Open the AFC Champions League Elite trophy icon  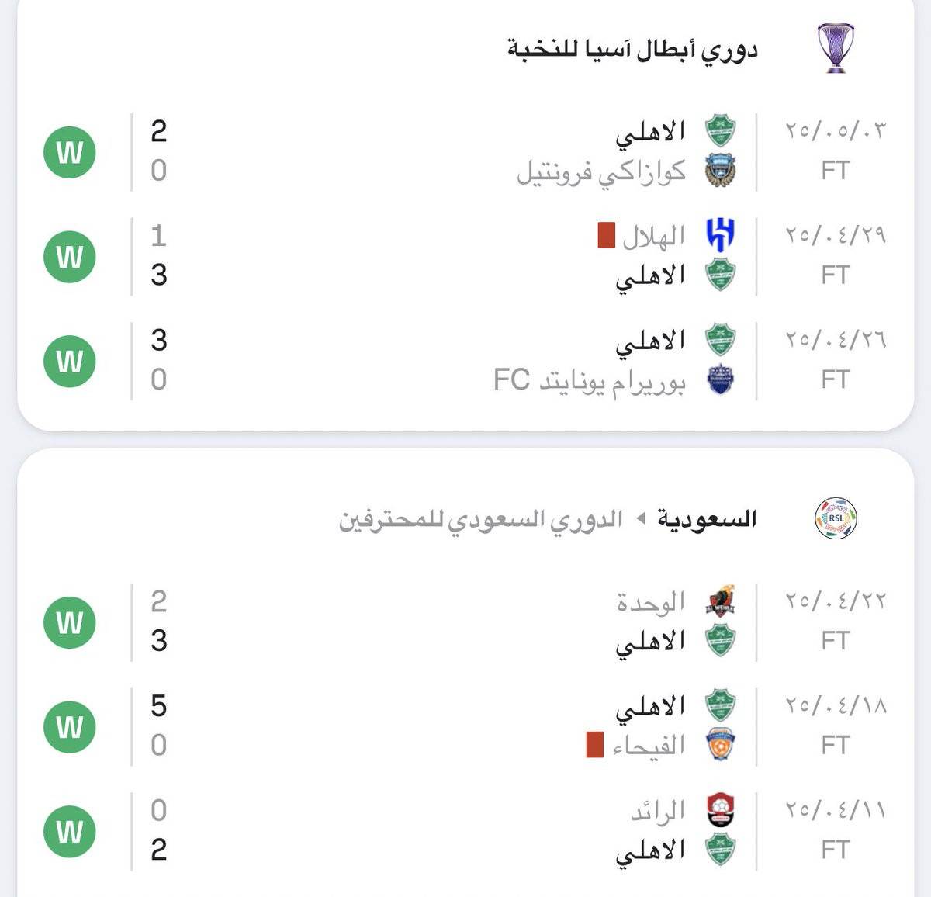point(836,48)
